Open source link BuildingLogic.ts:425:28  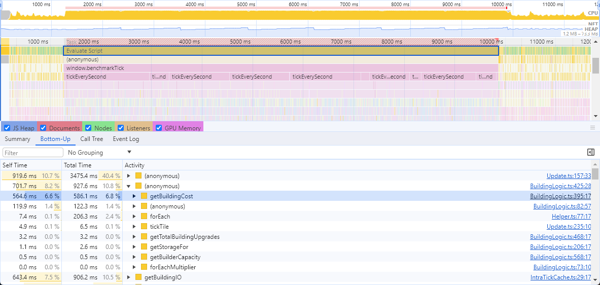(560, 186)
